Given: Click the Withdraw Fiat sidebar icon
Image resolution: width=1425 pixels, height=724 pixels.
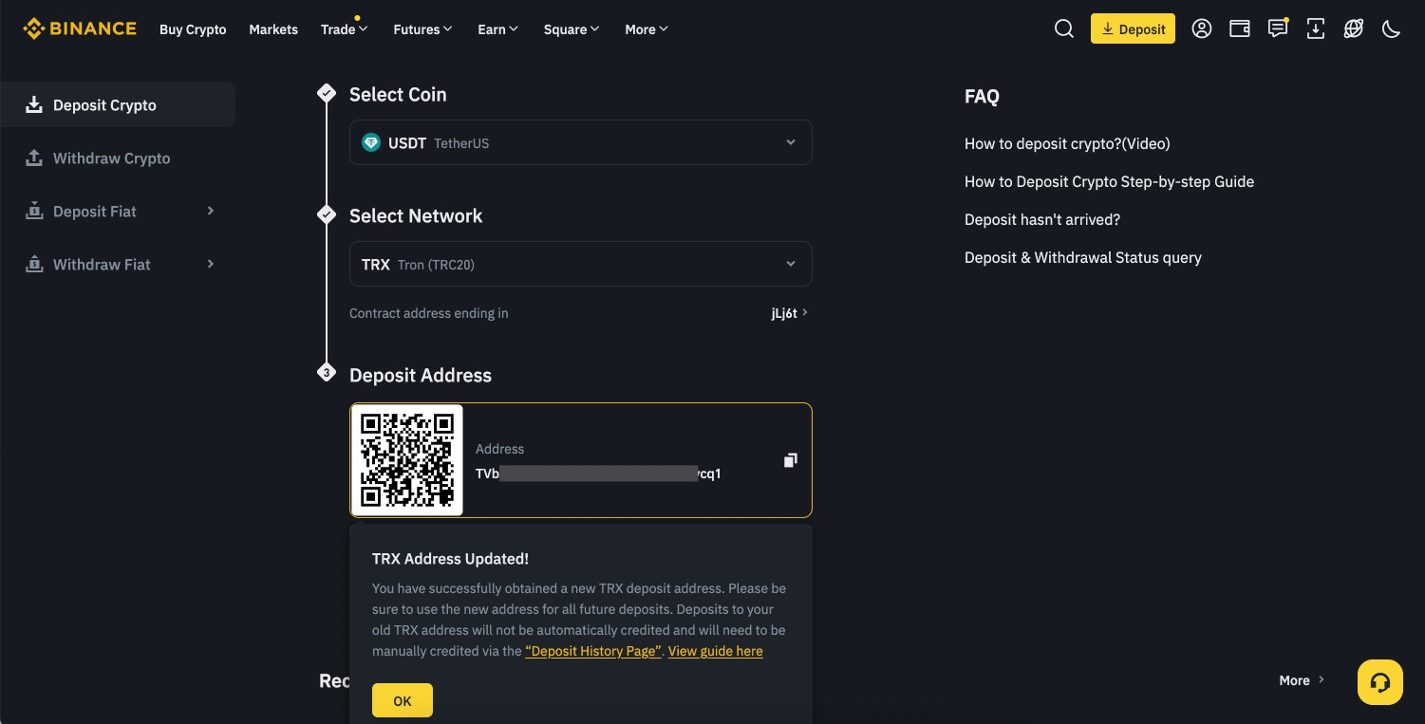Looking at the screenshot, I should [34, 264].
